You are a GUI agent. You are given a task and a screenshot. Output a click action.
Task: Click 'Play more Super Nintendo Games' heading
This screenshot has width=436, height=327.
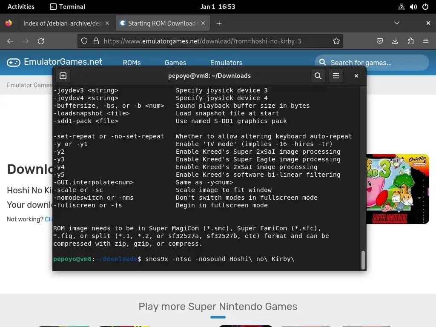tap(218, 307)
